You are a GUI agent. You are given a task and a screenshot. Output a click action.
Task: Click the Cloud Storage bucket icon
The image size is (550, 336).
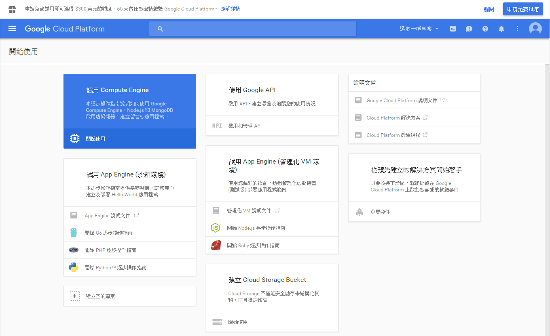(217, 322)
